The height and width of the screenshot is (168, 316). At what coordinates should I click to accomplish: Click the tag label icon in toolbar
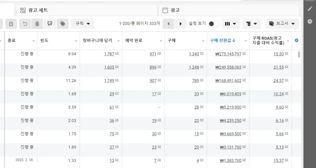tap(63, 24)
